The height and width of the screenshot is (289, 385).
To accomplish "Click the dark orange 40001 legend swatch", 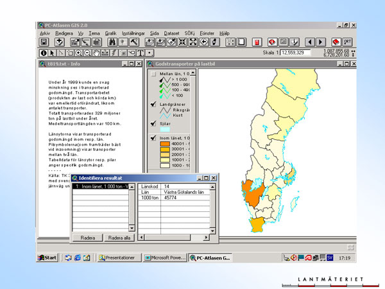I will [x=164, y=144].
